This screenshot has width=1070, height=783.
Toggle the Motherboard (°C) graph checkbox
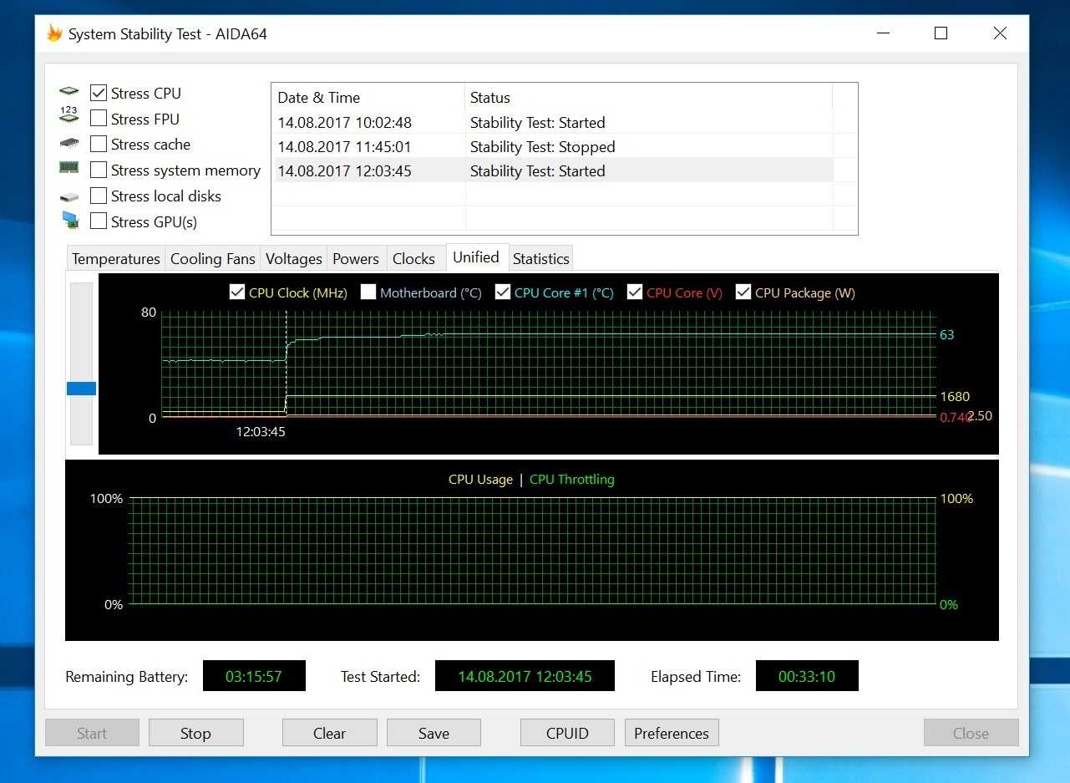pyautogui.click(x=368, y=292)
